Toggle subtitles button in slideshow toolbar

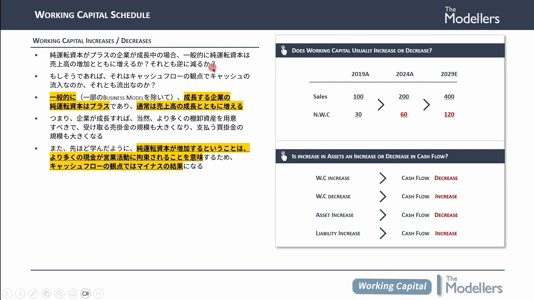[x=72, y=293]
